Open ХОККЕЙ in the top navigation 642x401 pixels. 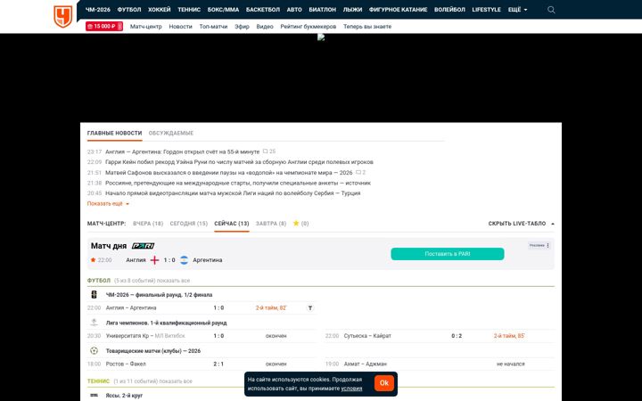pyautogui.click(x=160, y=10)
